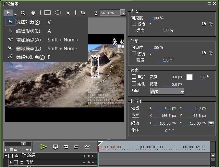219x167 pixels.
Task: Enable the 滤镜 checkbox under 内部
Action: pyautogui.click(x=134, y=24)
